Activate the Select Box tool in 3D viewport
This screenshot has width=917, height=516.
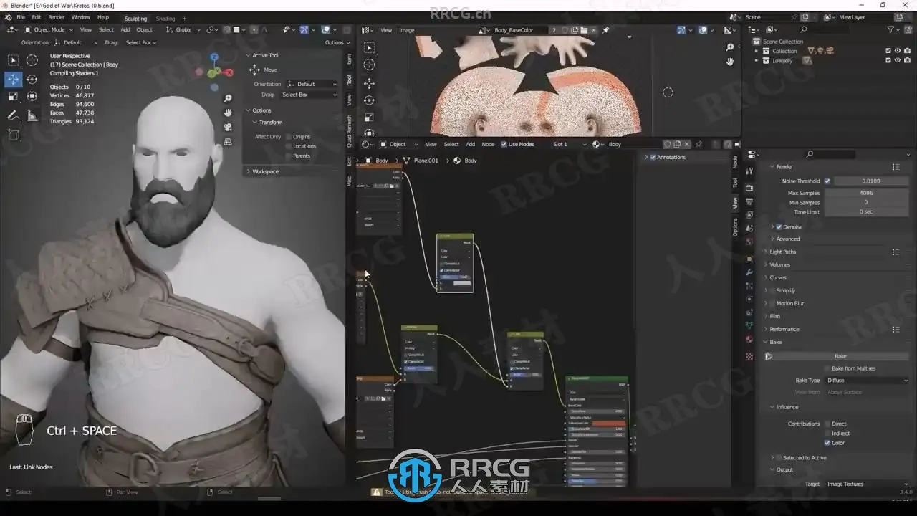14,61
